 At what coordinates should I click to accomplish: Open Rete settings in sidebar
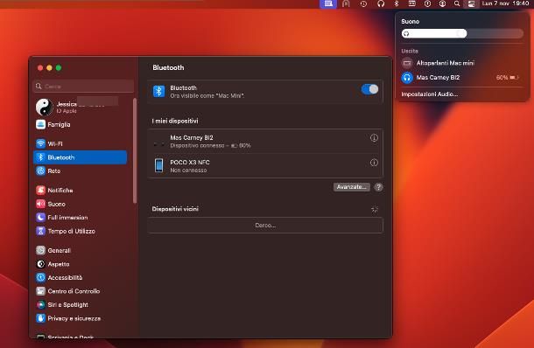click(x=81, y=171)
